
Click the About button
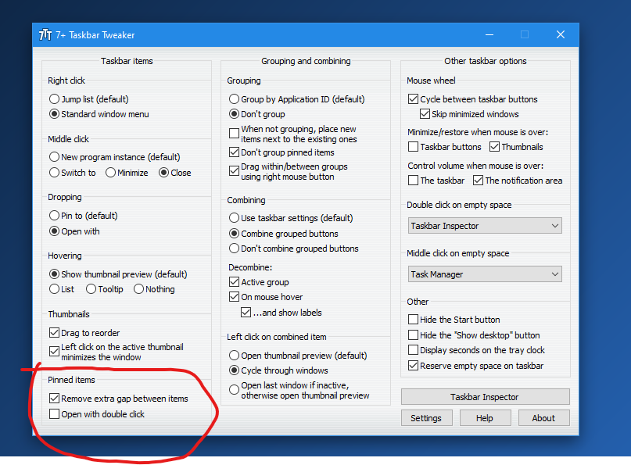(543, 418)
